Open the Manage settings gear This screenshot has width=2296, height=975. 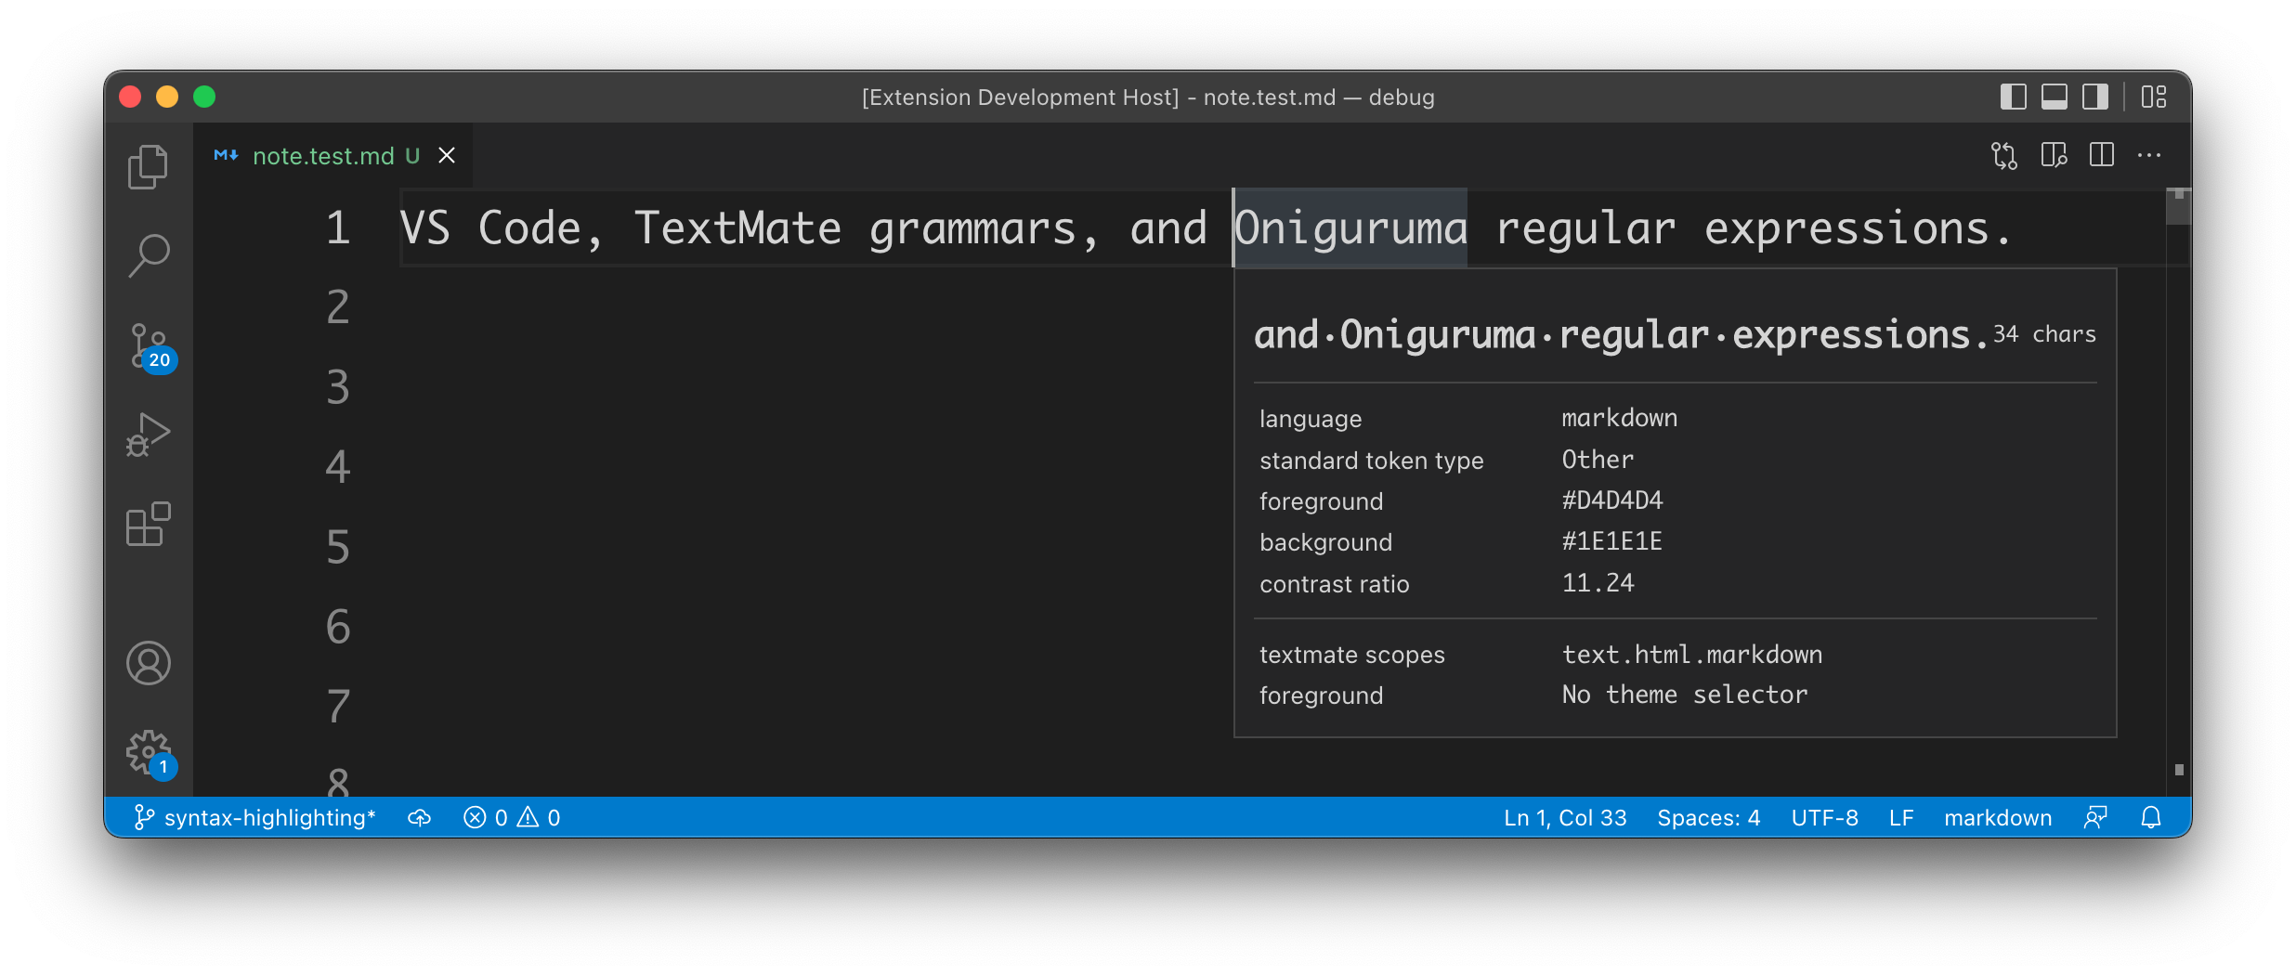coord(149,752)
